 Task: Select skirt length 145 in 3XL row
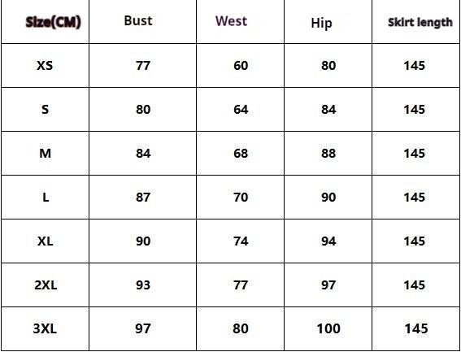[x=416, y=328]
